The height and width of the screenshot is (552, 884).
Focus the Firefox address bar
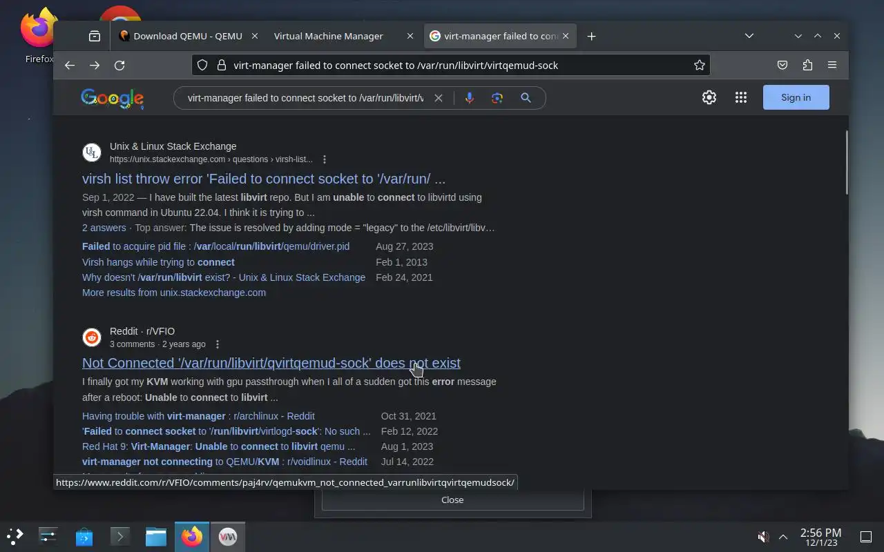pos(450,65)
